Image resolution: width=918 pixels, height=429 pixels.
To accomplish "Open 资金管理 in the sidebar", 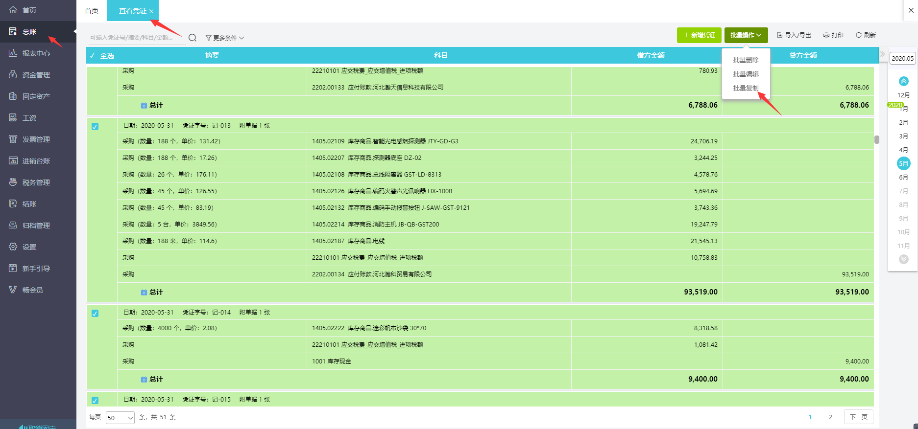I will [x=38, y=75].
